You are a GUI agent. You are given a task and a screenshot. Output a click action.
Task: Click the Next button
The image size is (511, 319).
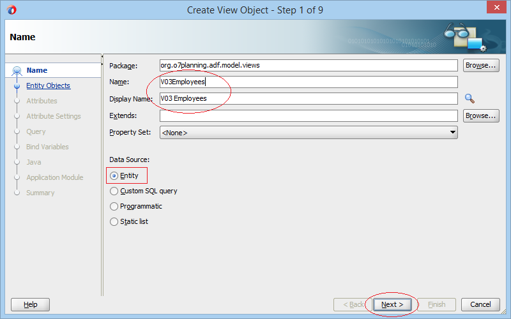click(x=392, y=305)
